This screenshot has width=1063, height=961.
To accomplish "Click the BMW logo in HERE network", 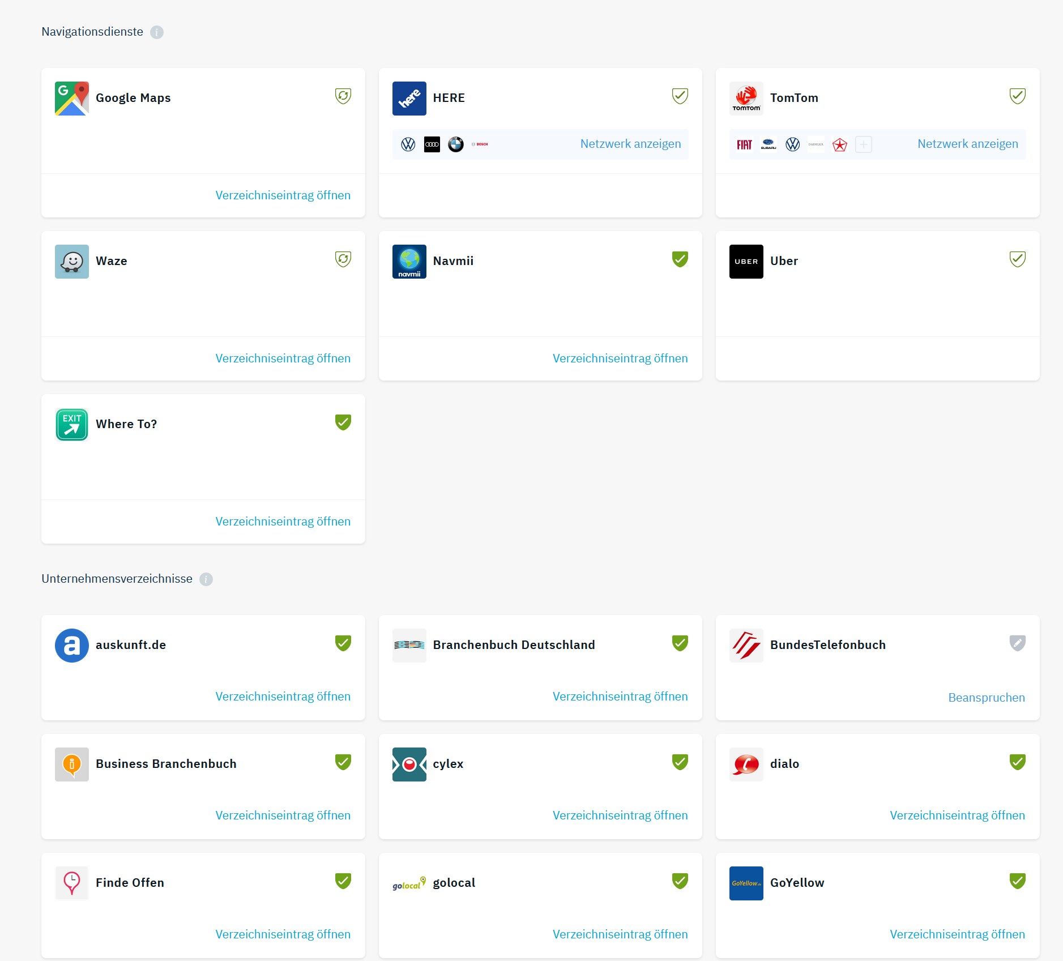I will click(456, 144).
